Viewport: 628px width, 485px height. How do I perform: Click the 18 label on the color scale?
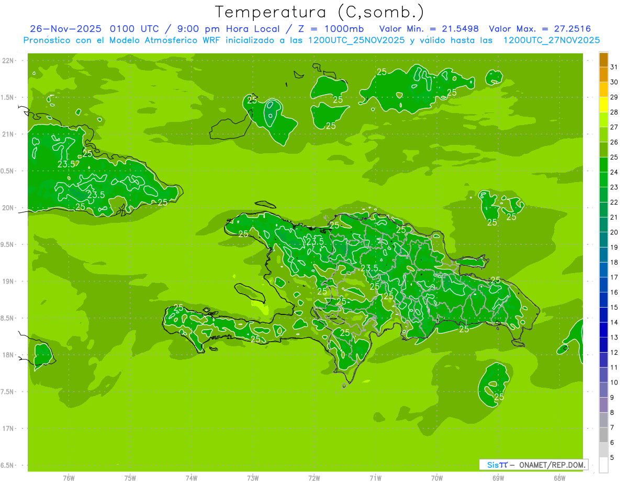[x=614, y=262]
